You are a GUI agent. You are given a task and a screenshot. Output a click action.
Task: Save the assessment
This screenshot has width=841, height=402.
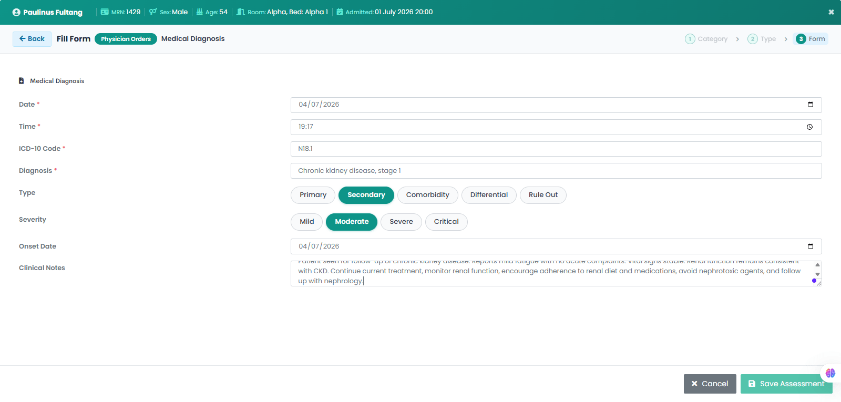point(786,384)
